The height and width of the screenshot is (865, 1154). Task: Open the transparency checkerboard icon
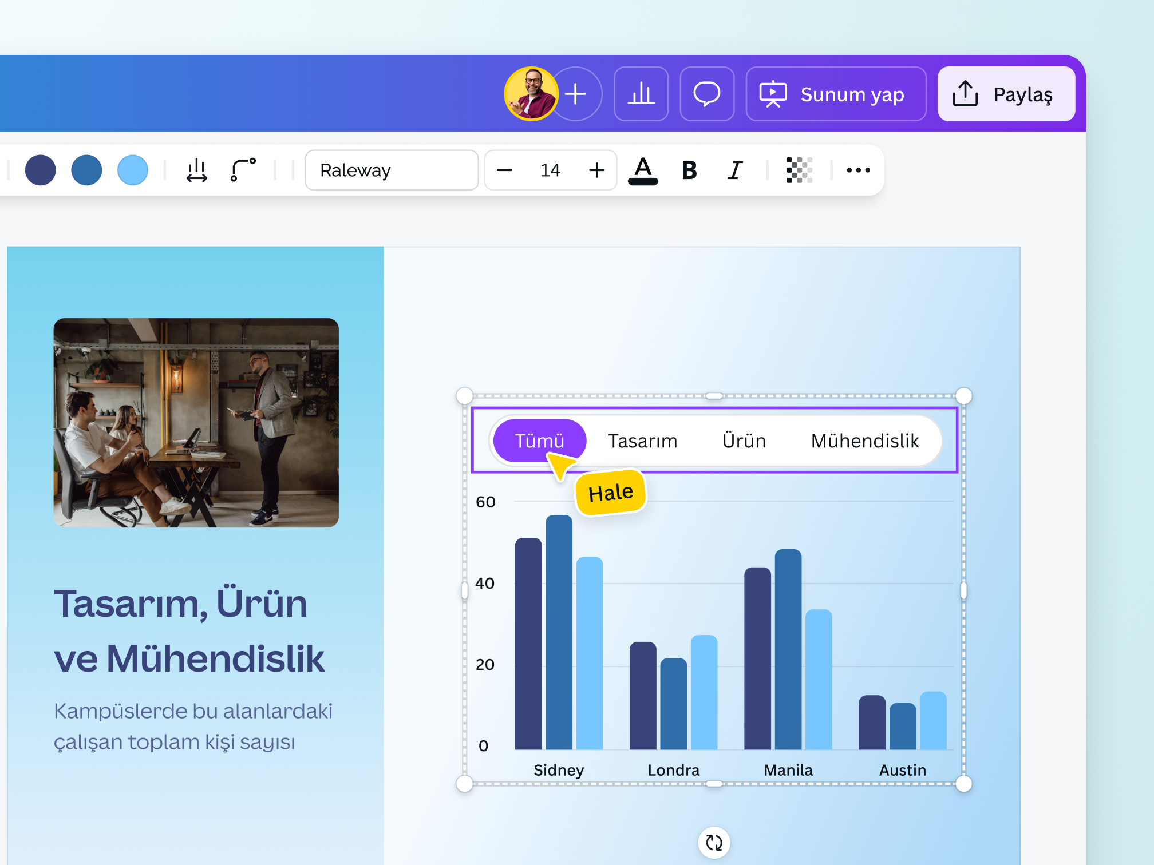799,170
